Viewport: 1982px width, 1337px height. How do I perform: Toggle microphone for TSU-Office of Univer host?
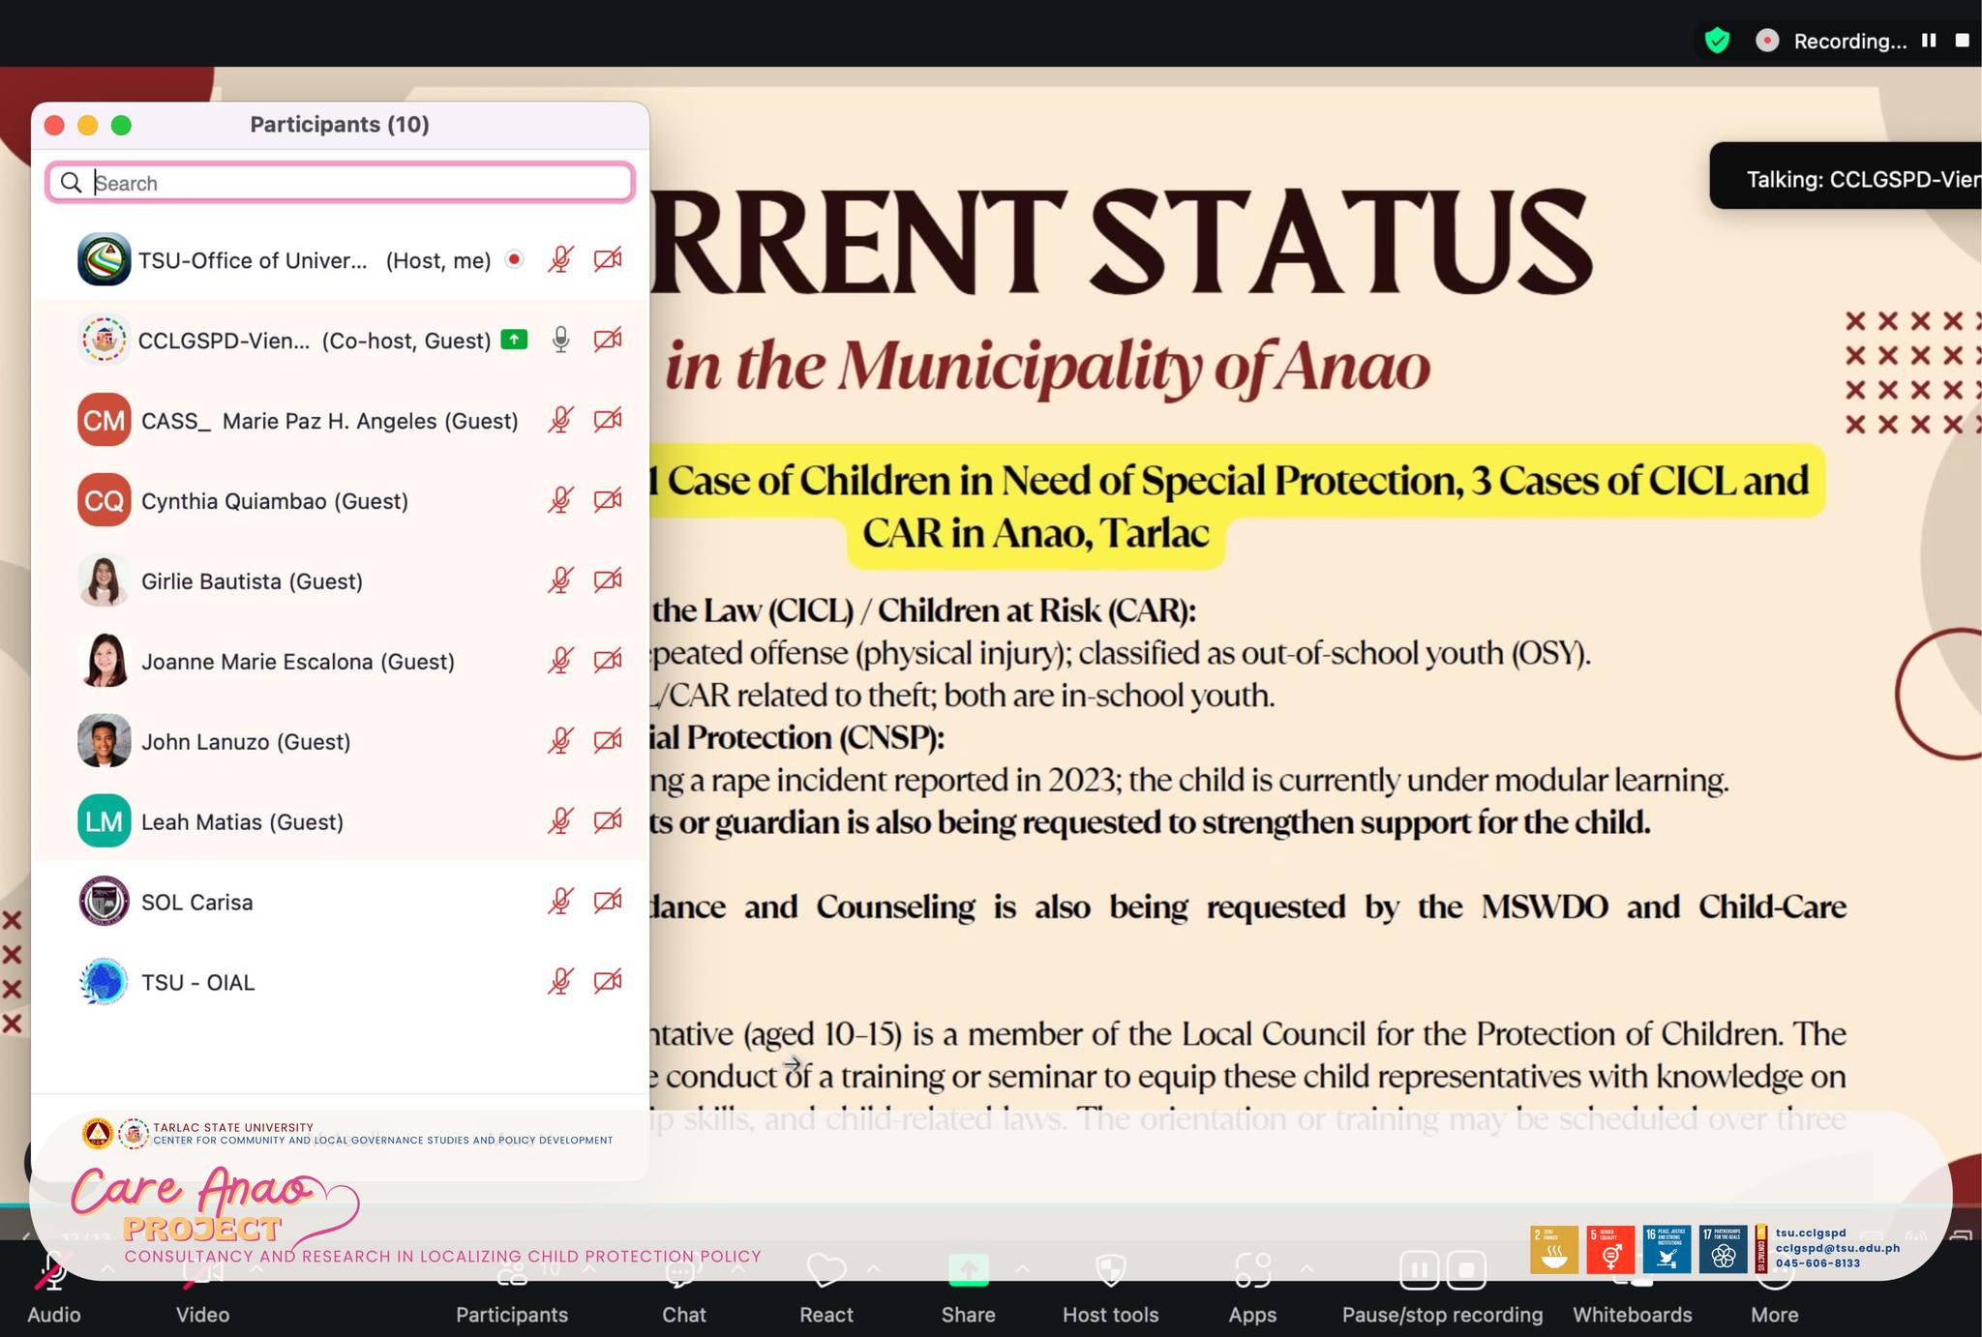560,259
